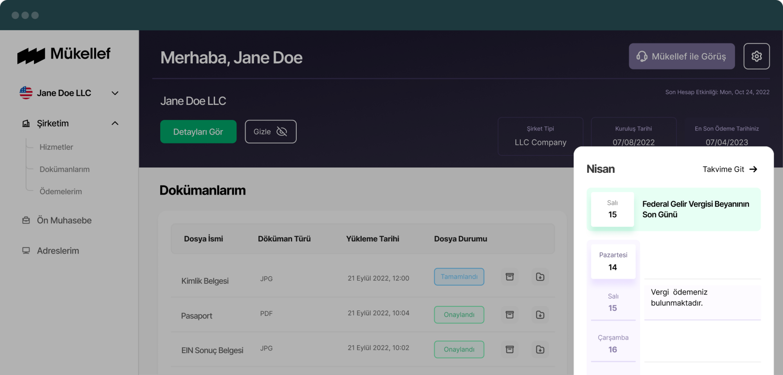Image resolution: width=783 pixels, height=375 pixels.
Task: Click the 21 Eylül 2022, 10:04 upload date
Action: tap(379, 313)
